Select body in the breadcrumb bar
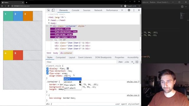 [56, 53]
